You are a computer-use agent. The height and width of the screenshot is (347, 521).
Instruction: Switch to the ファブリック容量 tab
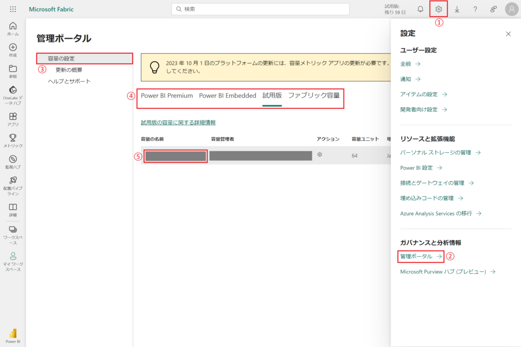pyautogui.click(x=313, y=96)
